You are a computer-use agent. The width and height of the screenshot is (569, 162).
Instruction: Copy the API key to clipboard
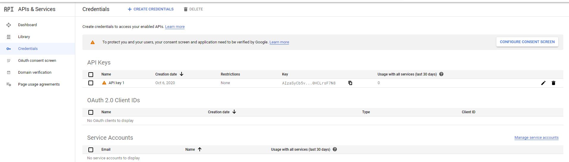350,83
